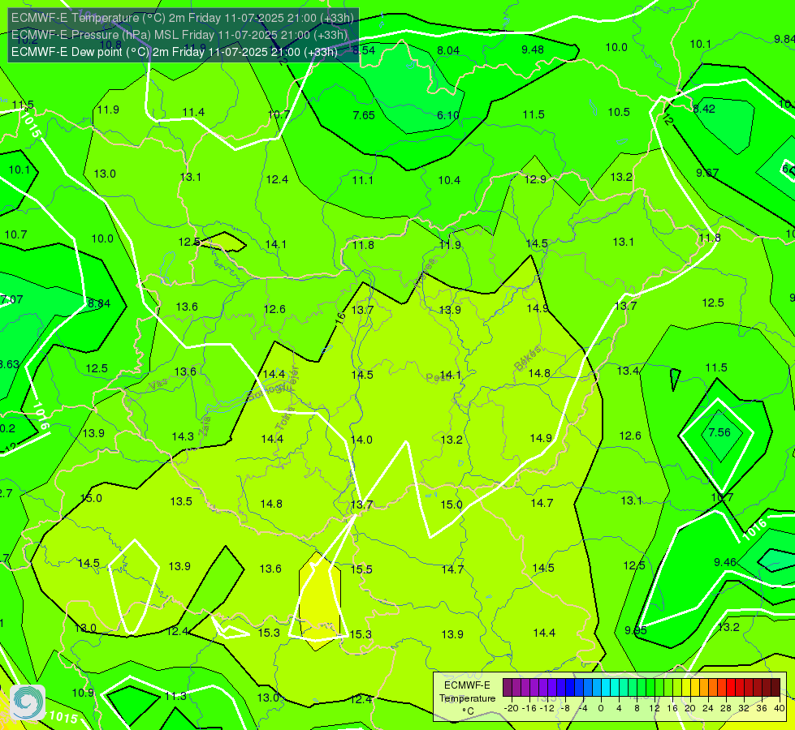
Task: Click the Pest county label
Action: coord(435,377)
